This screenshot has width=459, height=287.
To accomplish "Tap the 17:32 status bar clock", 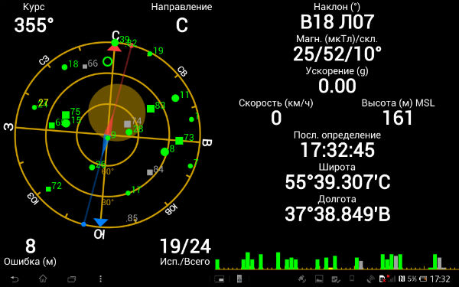I will (440, 279).
